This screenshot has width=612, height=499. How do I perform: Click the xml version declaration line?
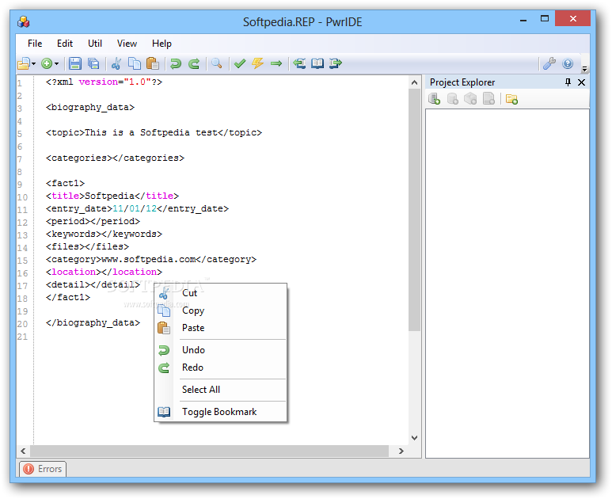coord(104,82)
